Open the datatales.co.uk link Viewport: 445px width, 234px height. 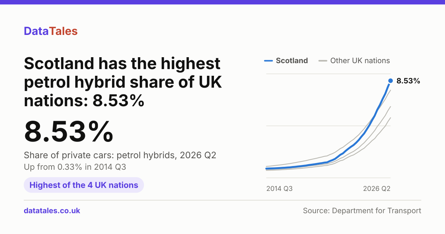[52, 211]
